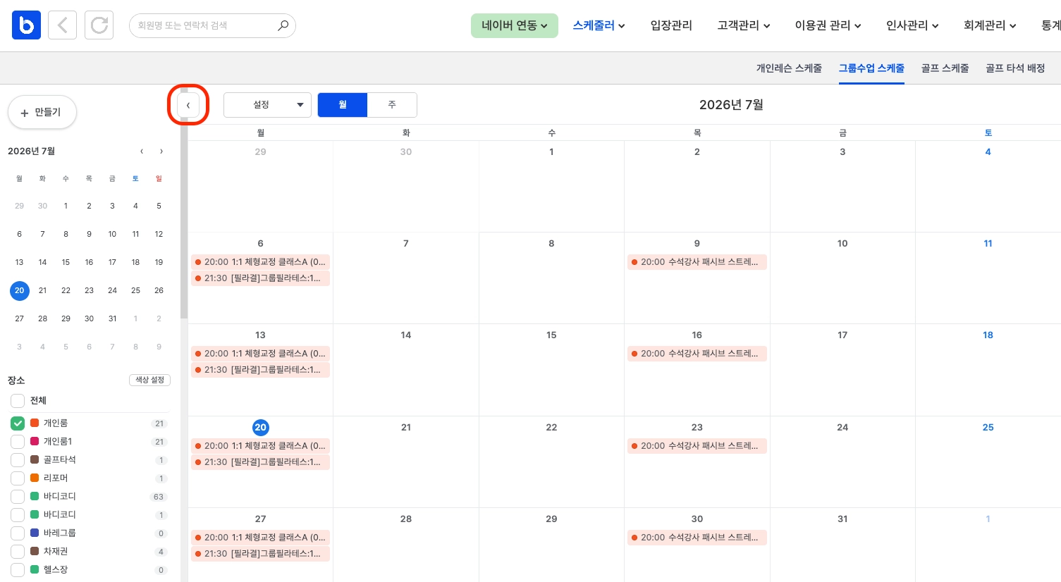Viewport: 1061px width, 582px height.
Task: Switch to 골프 타석 배정 tab
Action: pos(1015,68)
